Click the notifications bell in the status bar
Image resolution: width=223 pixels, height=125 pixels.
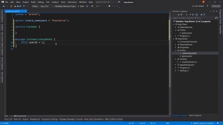pyautogui.click(x=218, y=123)
